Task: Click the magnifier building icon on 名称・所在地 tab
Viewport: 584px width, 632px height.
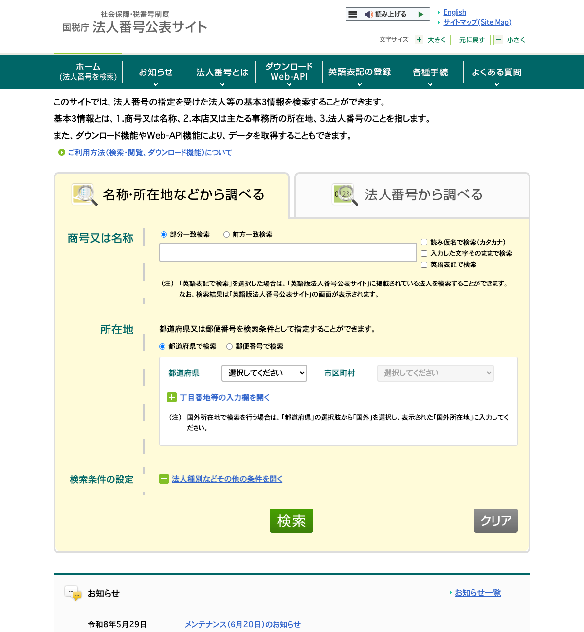Action: tap(85, 194)
